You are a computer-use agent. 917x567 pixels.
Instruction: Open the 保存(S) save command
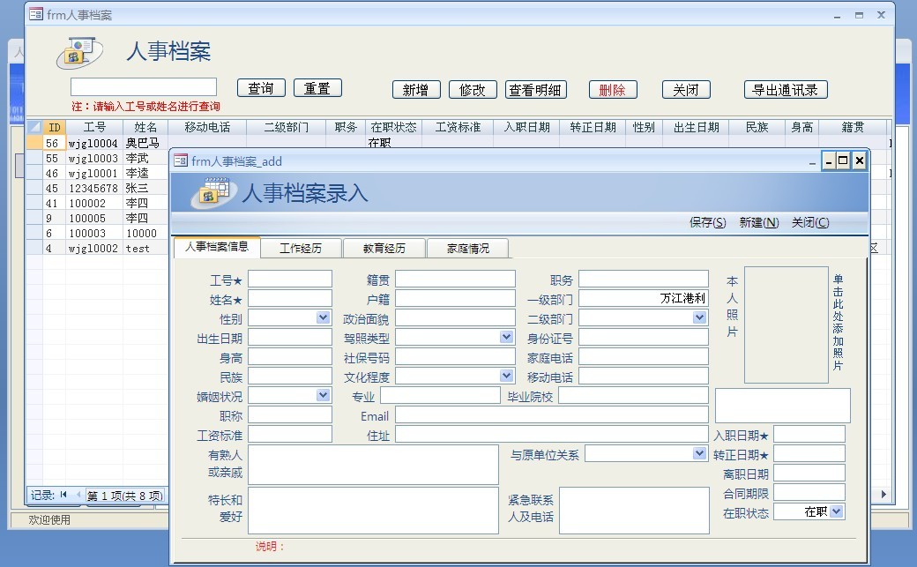708,223
